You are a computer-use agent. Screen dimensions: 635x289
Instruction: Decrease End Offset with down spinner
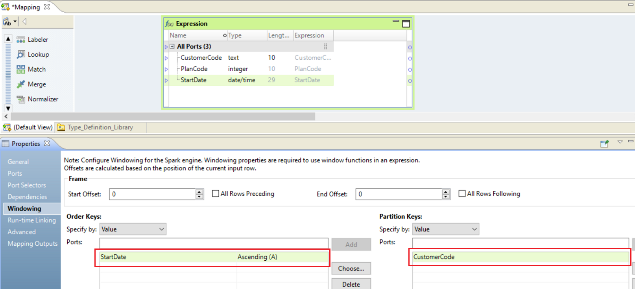446,197
